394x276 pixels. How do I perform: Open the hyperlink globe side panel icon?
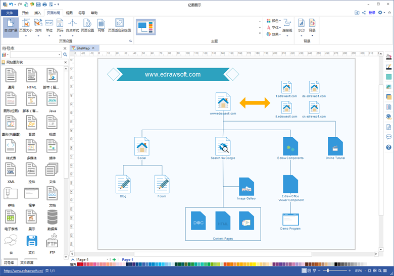coord(388,117)
